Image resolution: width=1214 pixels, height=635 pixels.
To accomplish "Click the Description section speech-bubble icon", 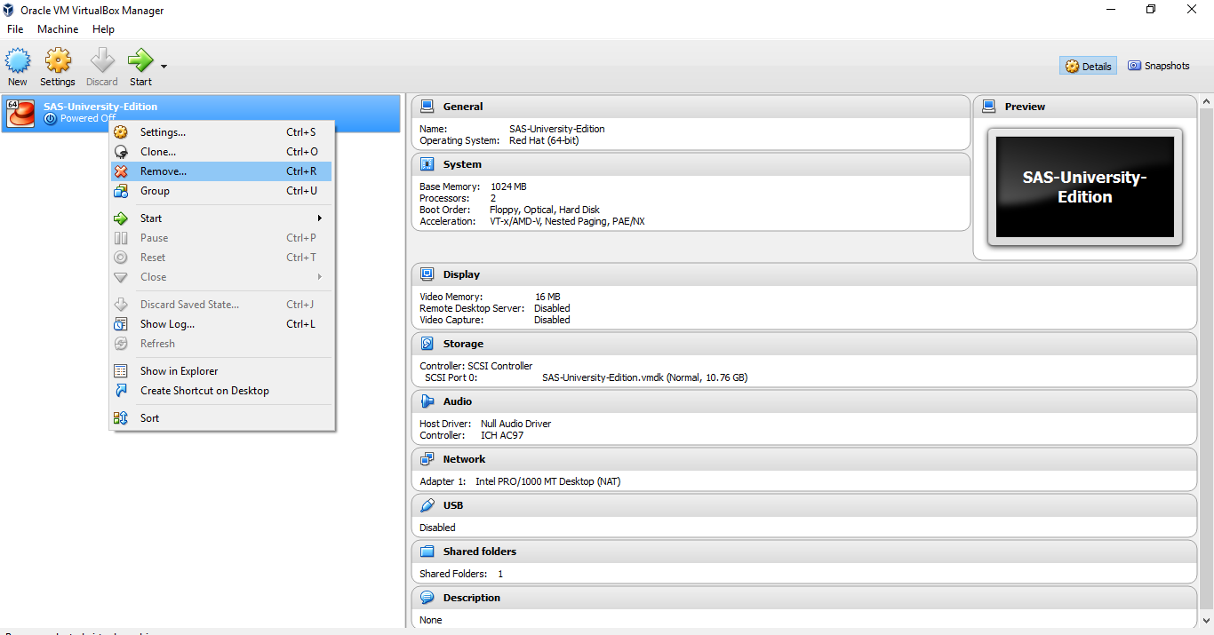I will coord(427,598).
